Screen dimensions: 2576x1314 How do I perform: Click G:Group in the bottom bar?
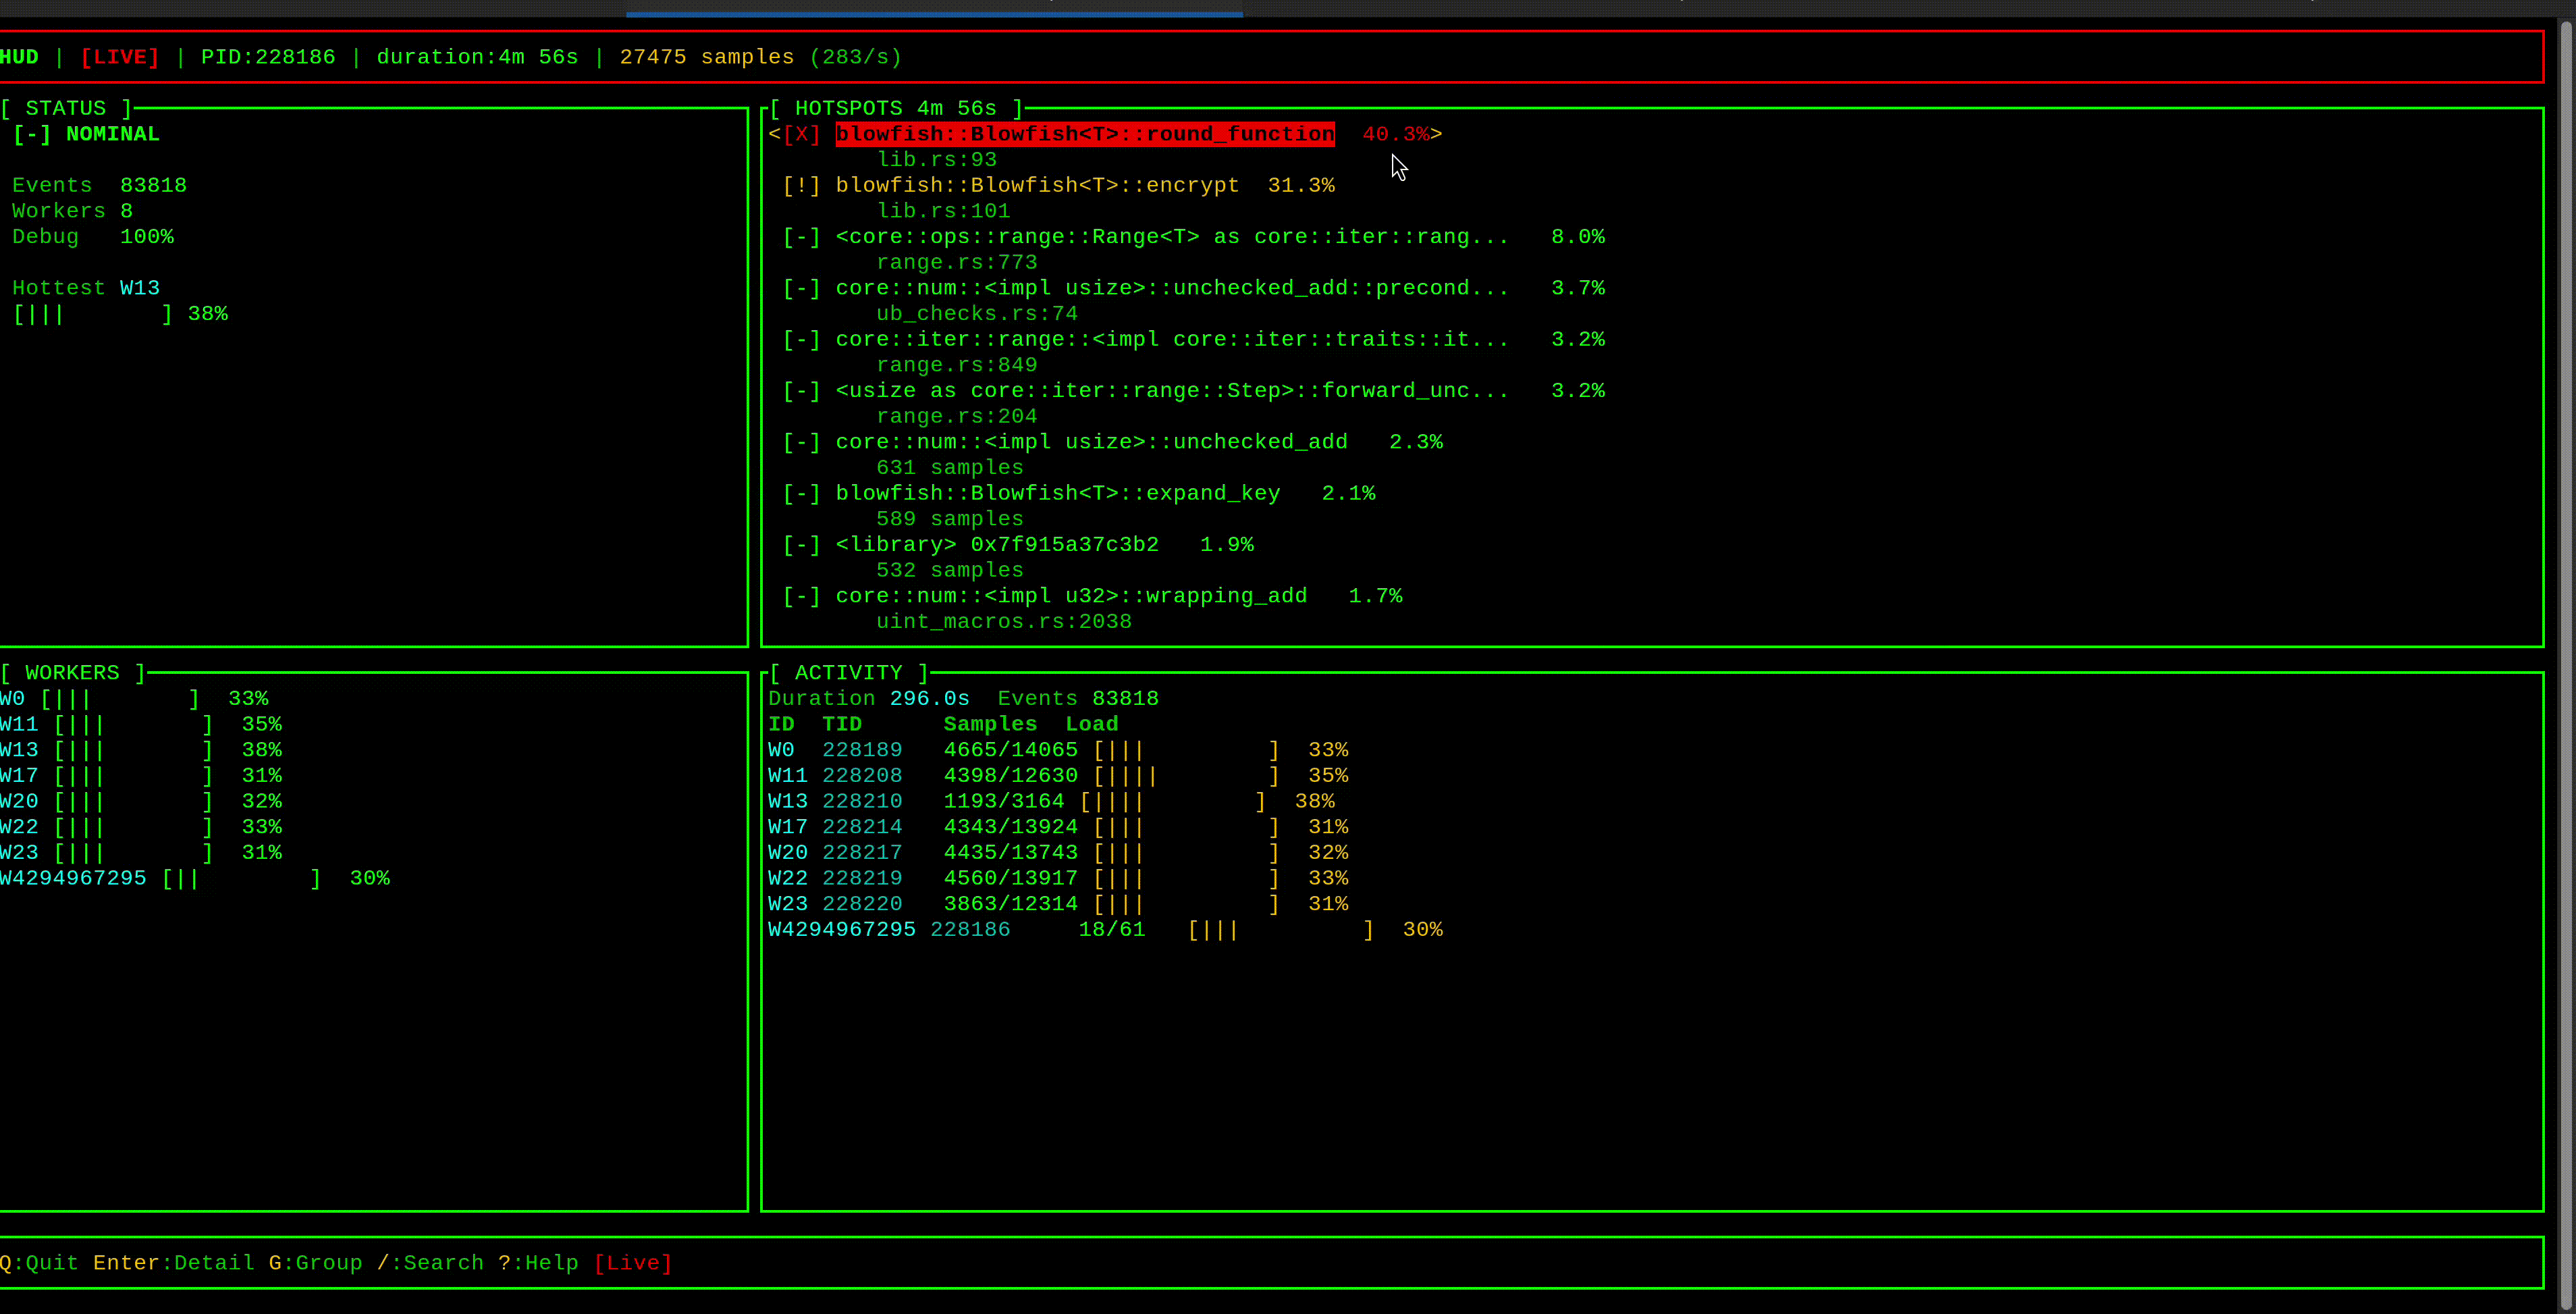point(315,1262)
